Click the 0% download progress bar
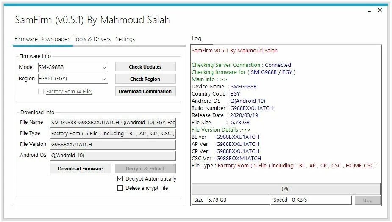 click(x=286, y=189)
